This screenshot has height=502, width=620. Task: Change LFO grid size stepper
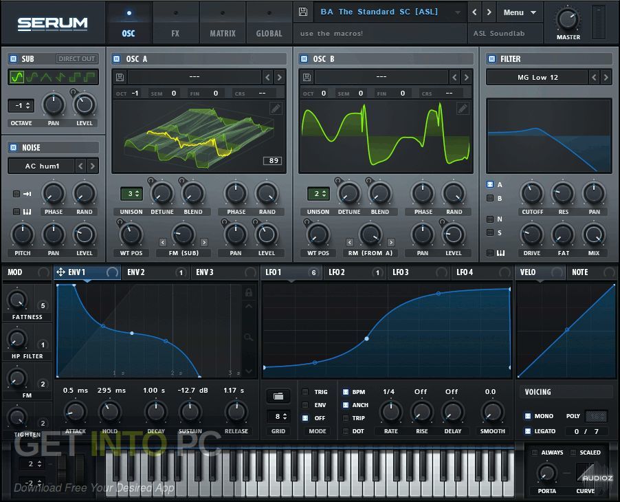tap(279, 416)
